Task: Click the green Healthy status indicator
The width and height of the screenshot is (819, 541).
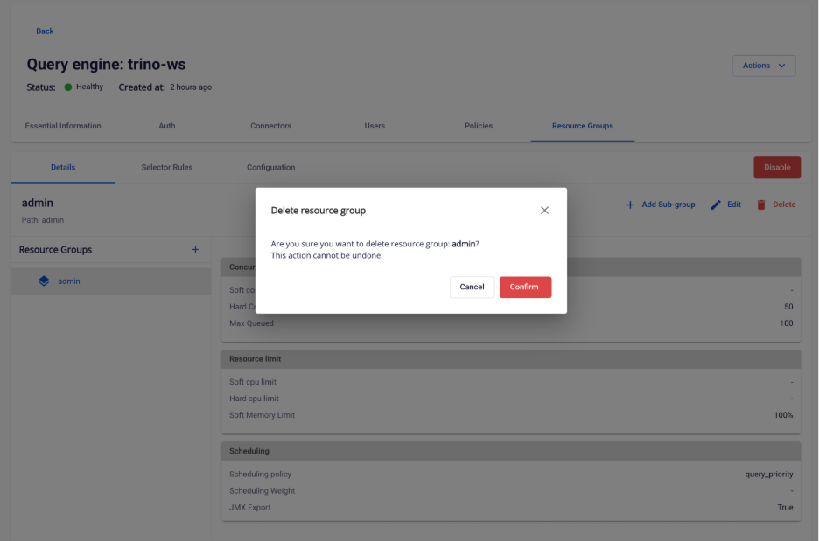Action: 68,87
